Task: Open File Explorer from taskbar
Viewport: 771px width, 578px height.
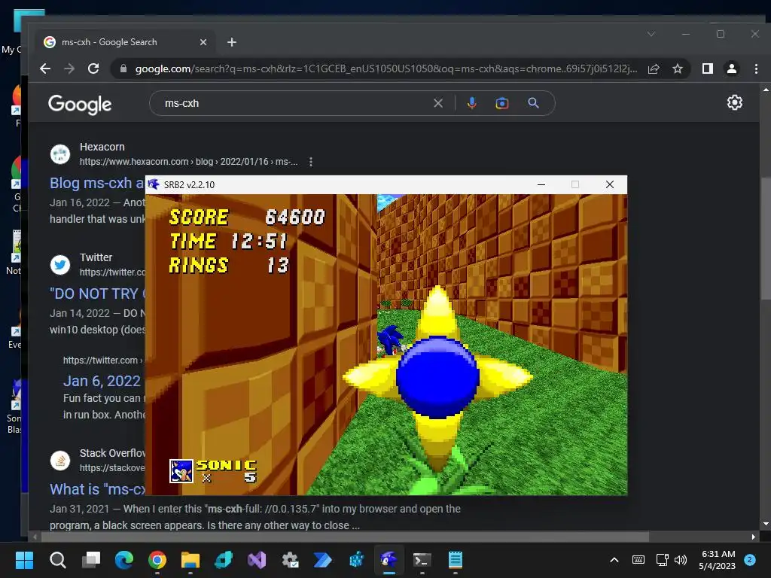Action: pyautogui.click(x=190, y=560)
